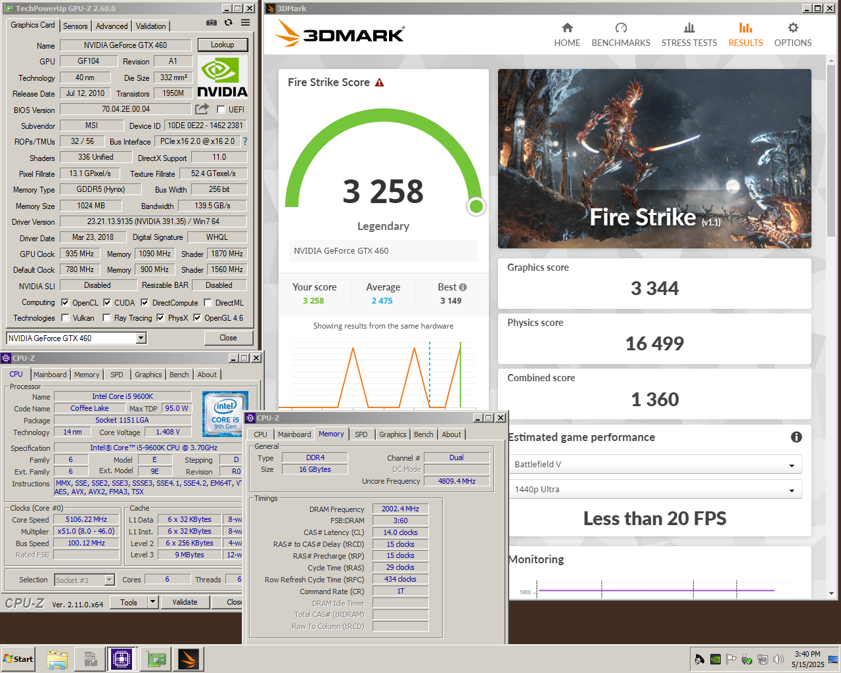This screenshot has height=673, width=841.
Task: Click the Graphics score value 3 344
Action: [x=654, y=289]
